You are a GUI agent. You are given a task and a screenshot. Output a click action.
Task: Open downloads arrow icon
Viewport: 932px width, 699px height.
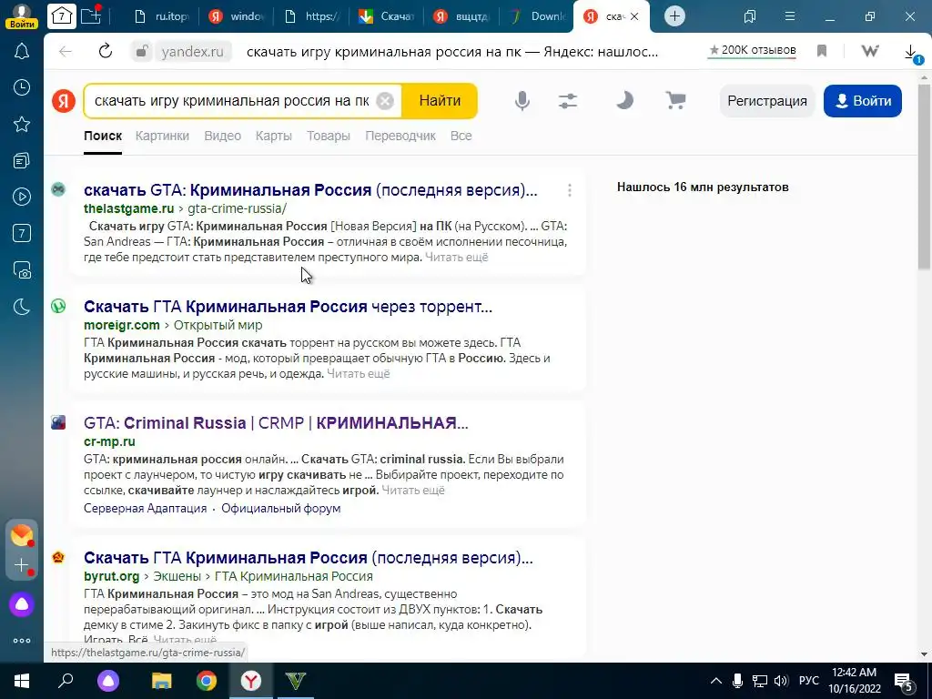[912, 52]
